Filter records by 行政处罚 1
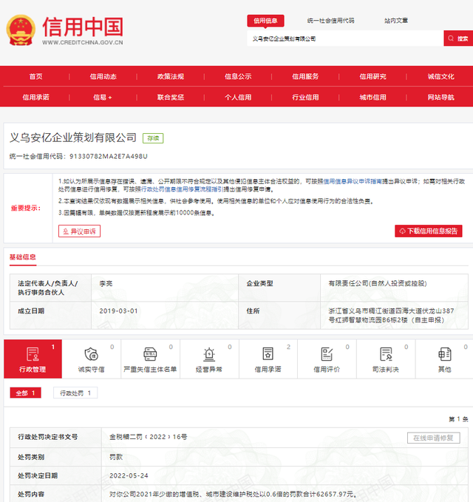473x502 pixels. [x=75, y=393]
